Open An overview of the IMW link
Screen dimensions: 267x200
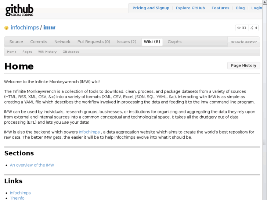tap(32, 165)
